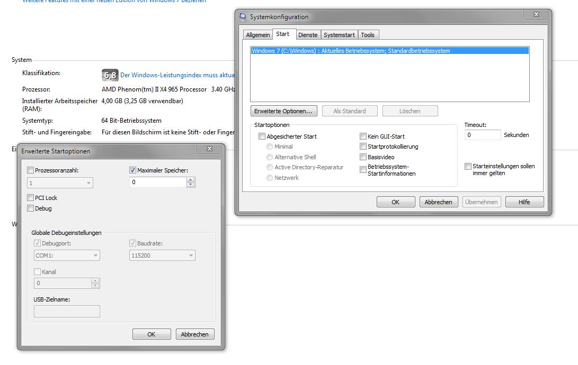Open the Windows-Leistungsindex link
This screenshot has width=578, height=365.
177,75
